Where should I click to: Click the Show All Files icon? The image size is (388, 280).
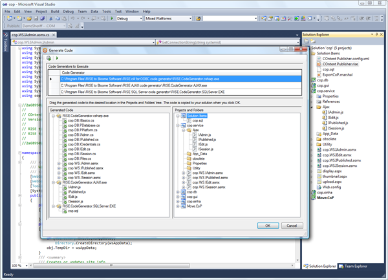click(x=313, y=41)
